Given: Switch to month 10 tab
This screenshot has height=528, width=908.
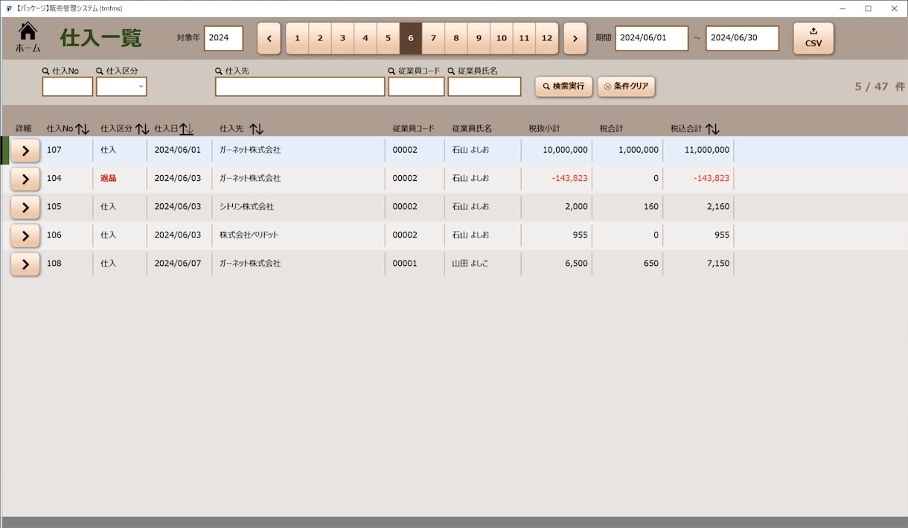Looking at the screenshot, I should pos(502,38).
